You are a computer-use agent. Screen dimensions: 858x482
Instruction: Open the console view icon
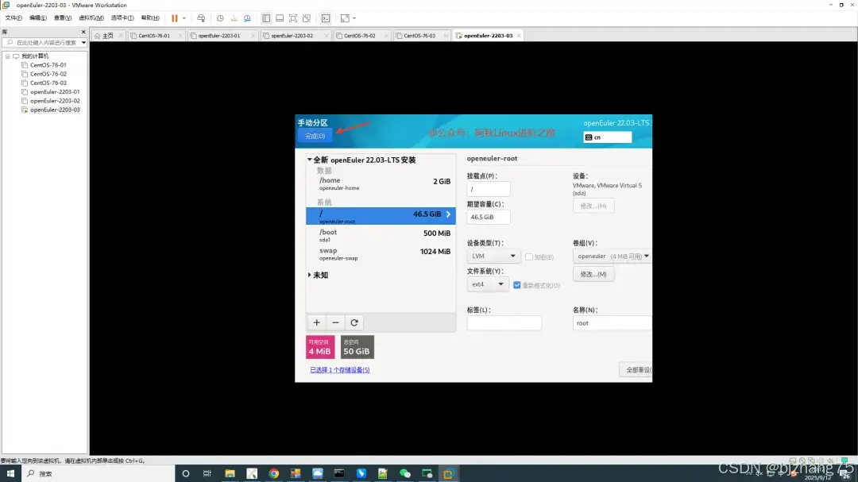coord(326,18)
